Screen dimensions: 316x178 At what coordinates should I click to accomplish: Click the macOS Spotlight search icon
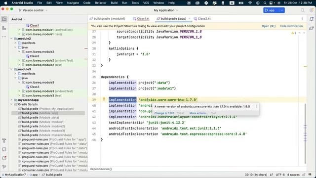click(265, 3)
